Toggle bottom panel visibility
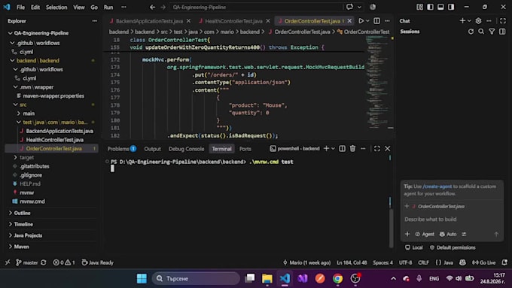 pos(440,7)
